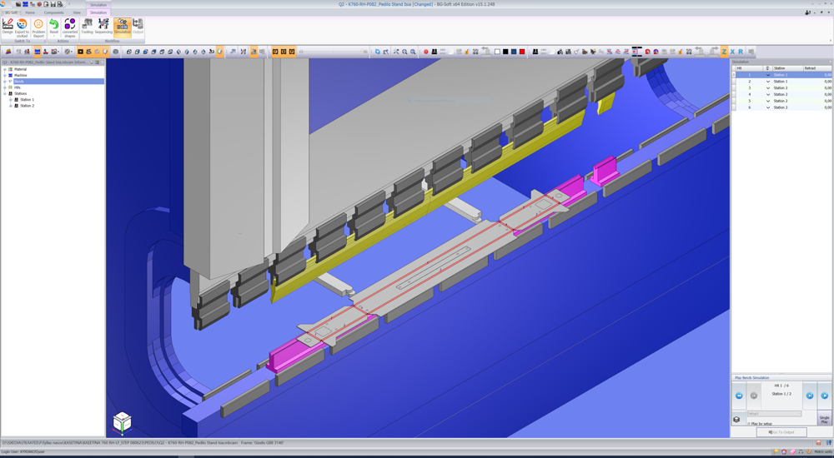
Task: Play the bends simulation
Action: 825,396
